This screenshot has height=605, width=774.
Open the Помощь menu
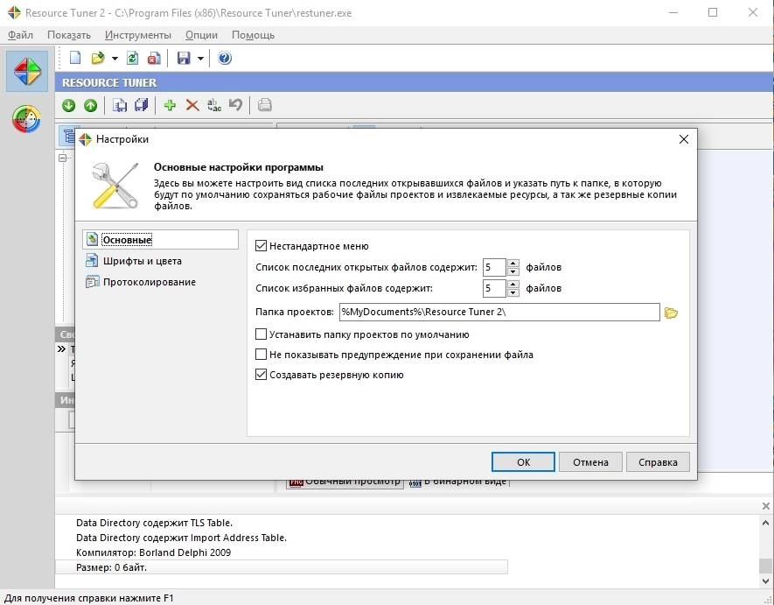tap(253, 35)
